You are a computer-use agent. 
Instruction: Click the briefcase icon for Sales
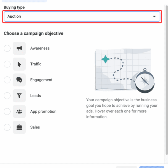(19, 127)
